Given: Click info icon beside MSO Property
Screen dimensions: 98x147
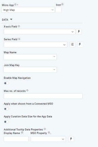Looking at the screenshot, I should [x=49, y=133].
